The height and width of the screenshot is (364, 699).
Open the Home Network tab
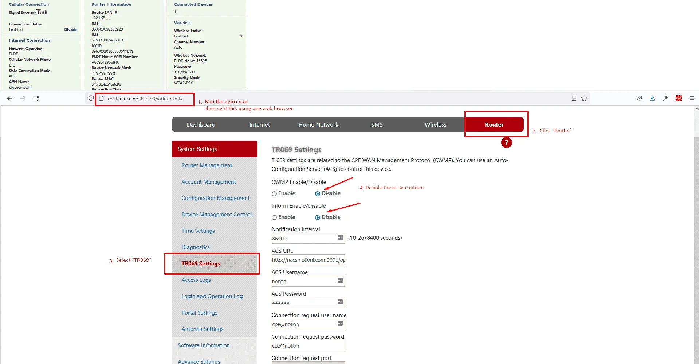pos(318,124)
